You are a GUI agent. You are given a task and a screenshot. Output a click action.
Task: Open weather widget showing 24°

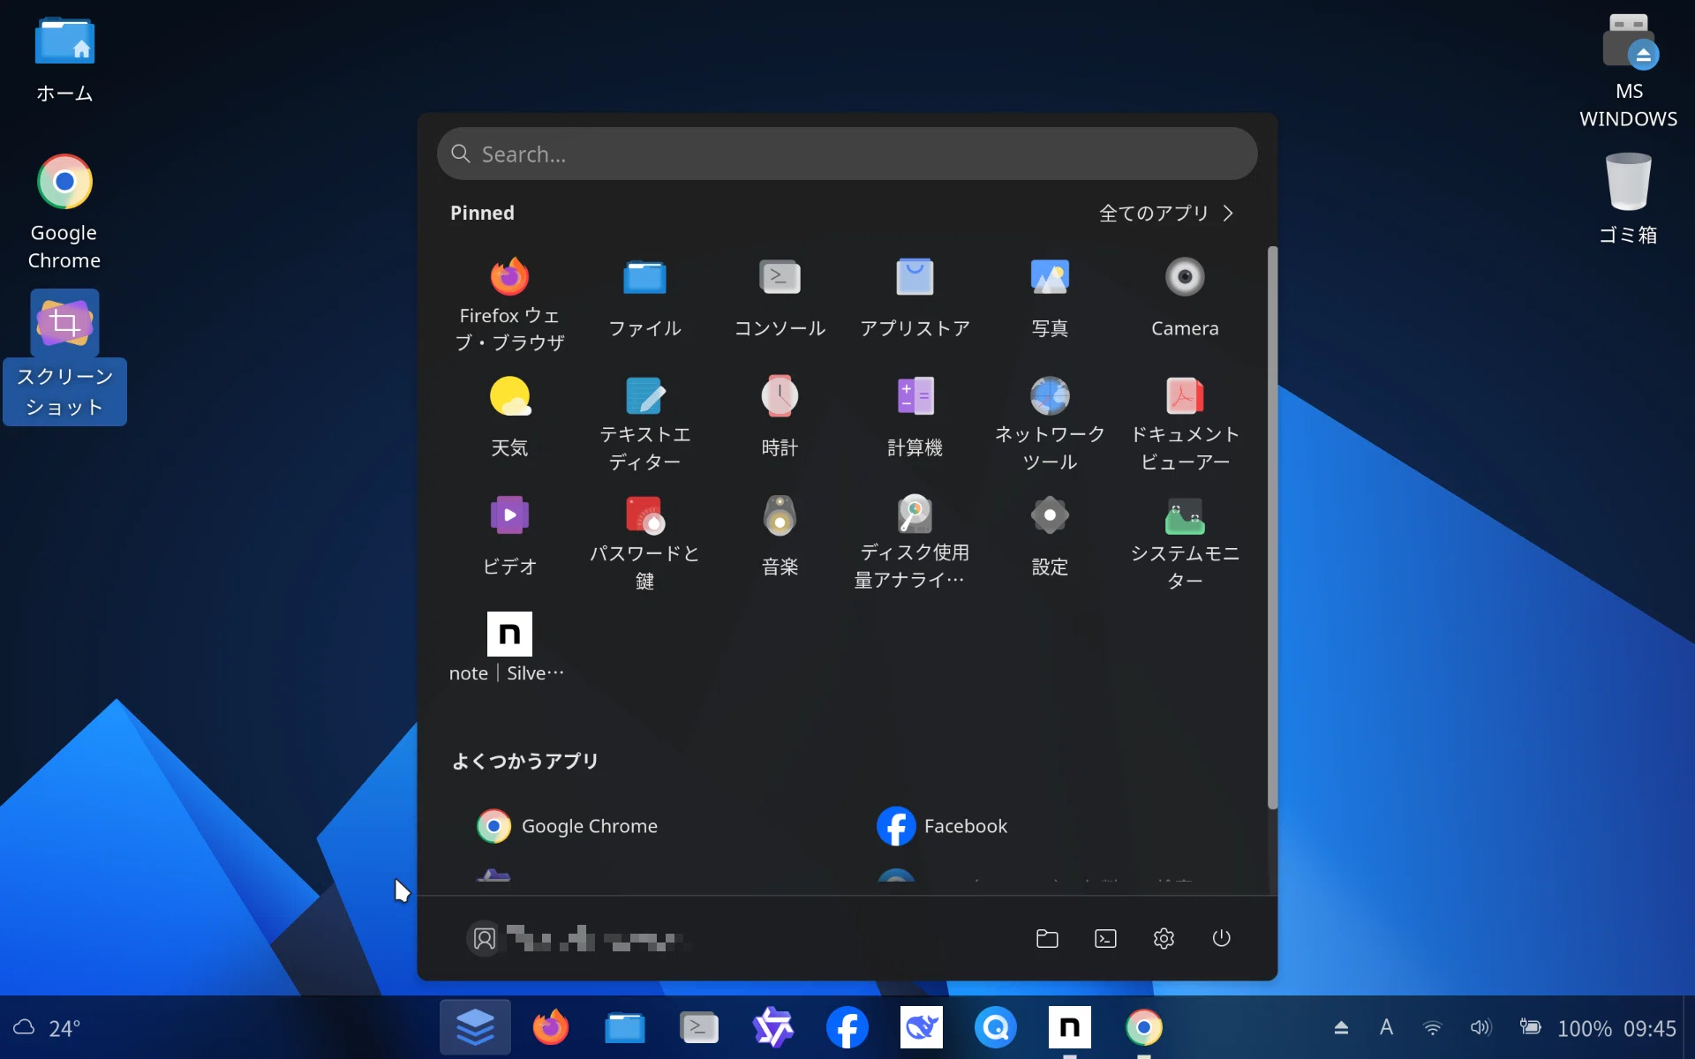(x=46, y=1027)
